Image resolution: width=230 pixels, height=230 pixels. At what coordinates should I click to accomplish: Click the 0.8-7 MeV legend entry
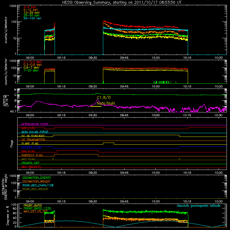point(31,68)
